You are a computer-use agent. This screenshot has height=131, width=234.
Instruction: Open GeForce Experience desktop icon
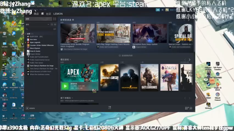4,66
